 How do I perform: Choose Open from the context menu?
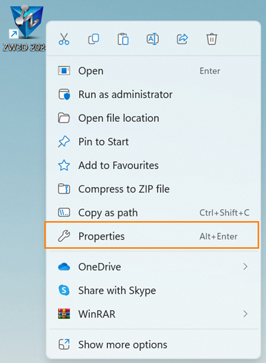pyautogui.click(x=154, y=71)
